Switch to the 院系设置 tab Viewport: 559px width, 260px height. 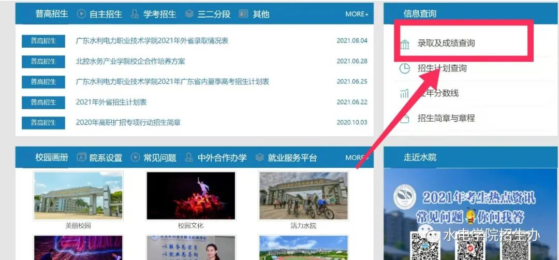106,157
